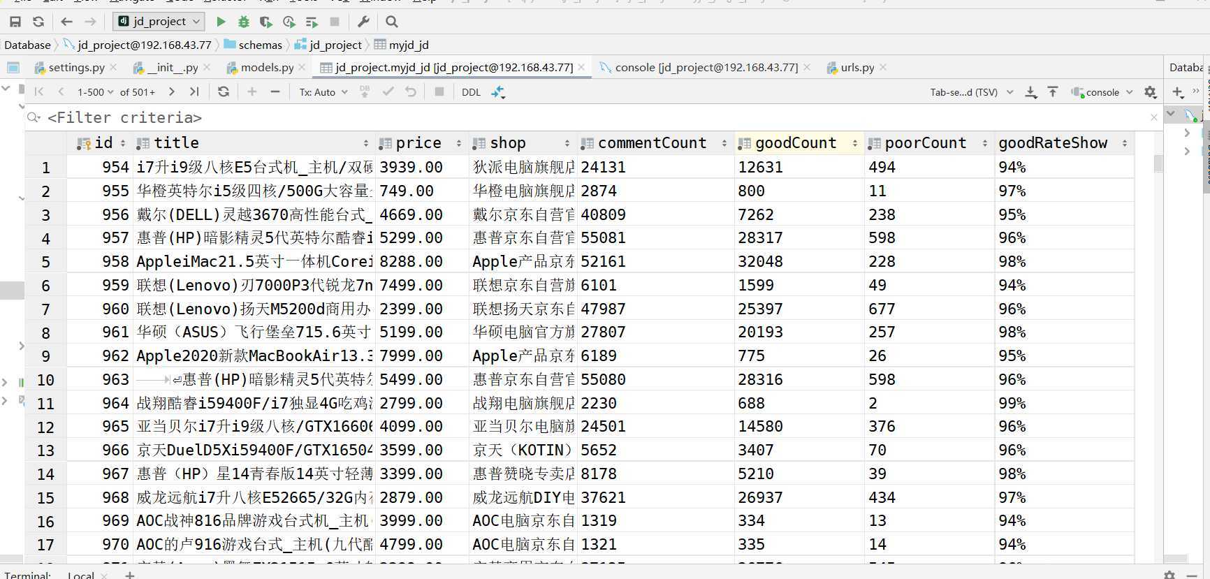
Task: Click the Profile run icon
Action: pyautogui.click(x=289, y=22)
